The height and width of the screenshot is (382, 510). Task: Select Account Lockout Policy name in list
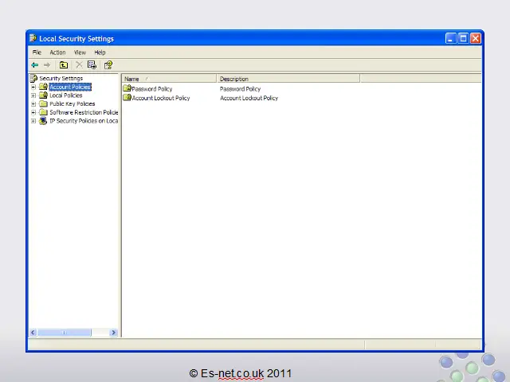161,98
